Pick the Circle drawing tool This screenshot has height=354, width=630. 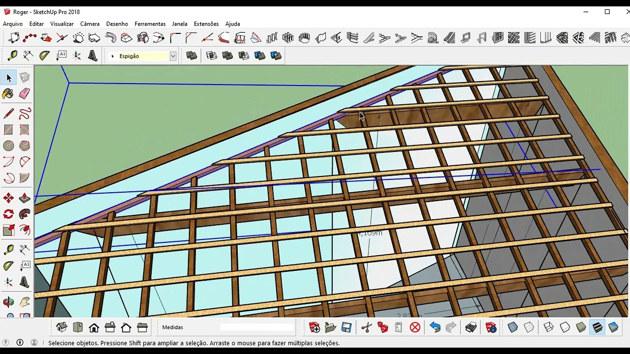pyautogui.click(x=8, y=146)
